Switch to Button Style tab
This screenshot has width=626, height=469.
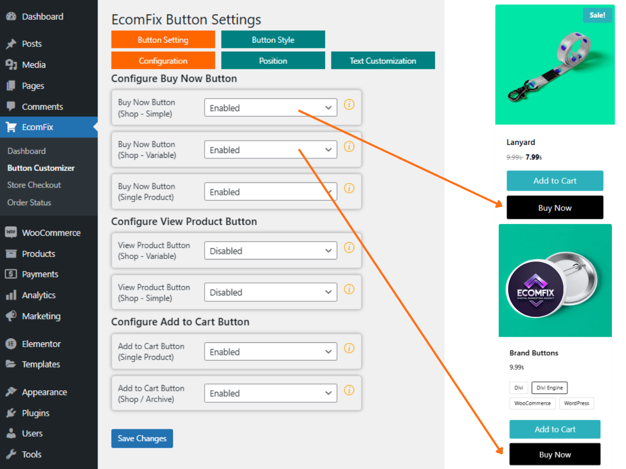click(x=273, y=40)
